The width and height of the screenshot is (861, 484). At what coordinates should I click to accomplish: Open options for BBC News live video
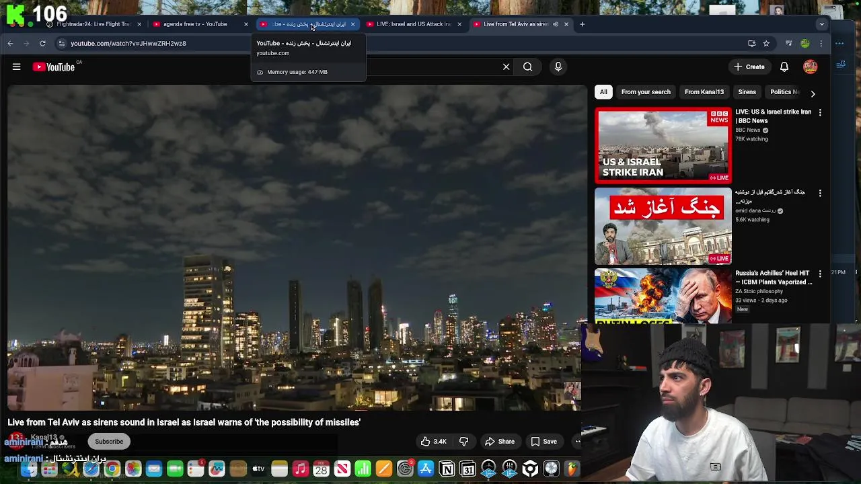click(820, 112)
